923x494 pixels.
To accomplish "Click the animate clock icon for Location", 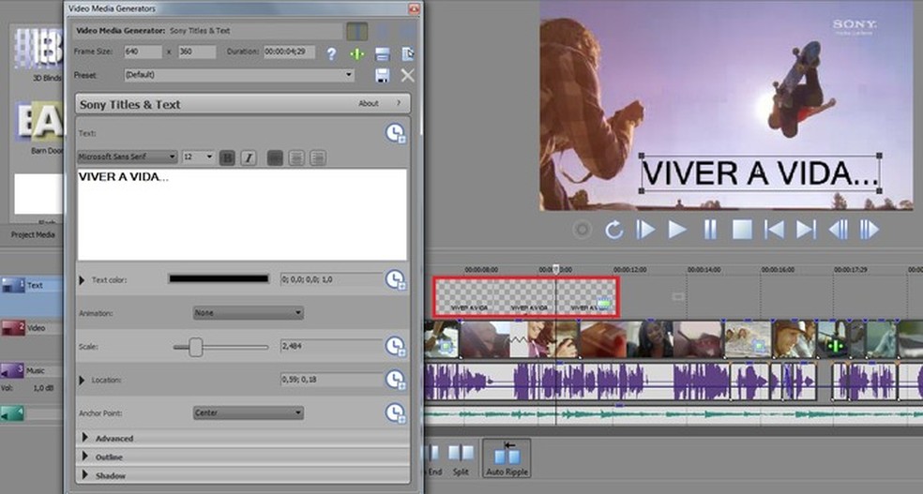I will coord(395,380).
